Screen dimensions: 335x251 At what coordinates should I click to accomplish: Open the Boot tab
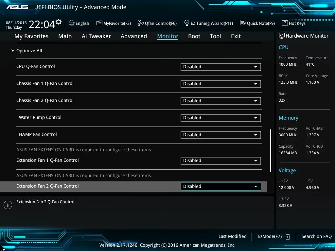[x=194, y=36]
